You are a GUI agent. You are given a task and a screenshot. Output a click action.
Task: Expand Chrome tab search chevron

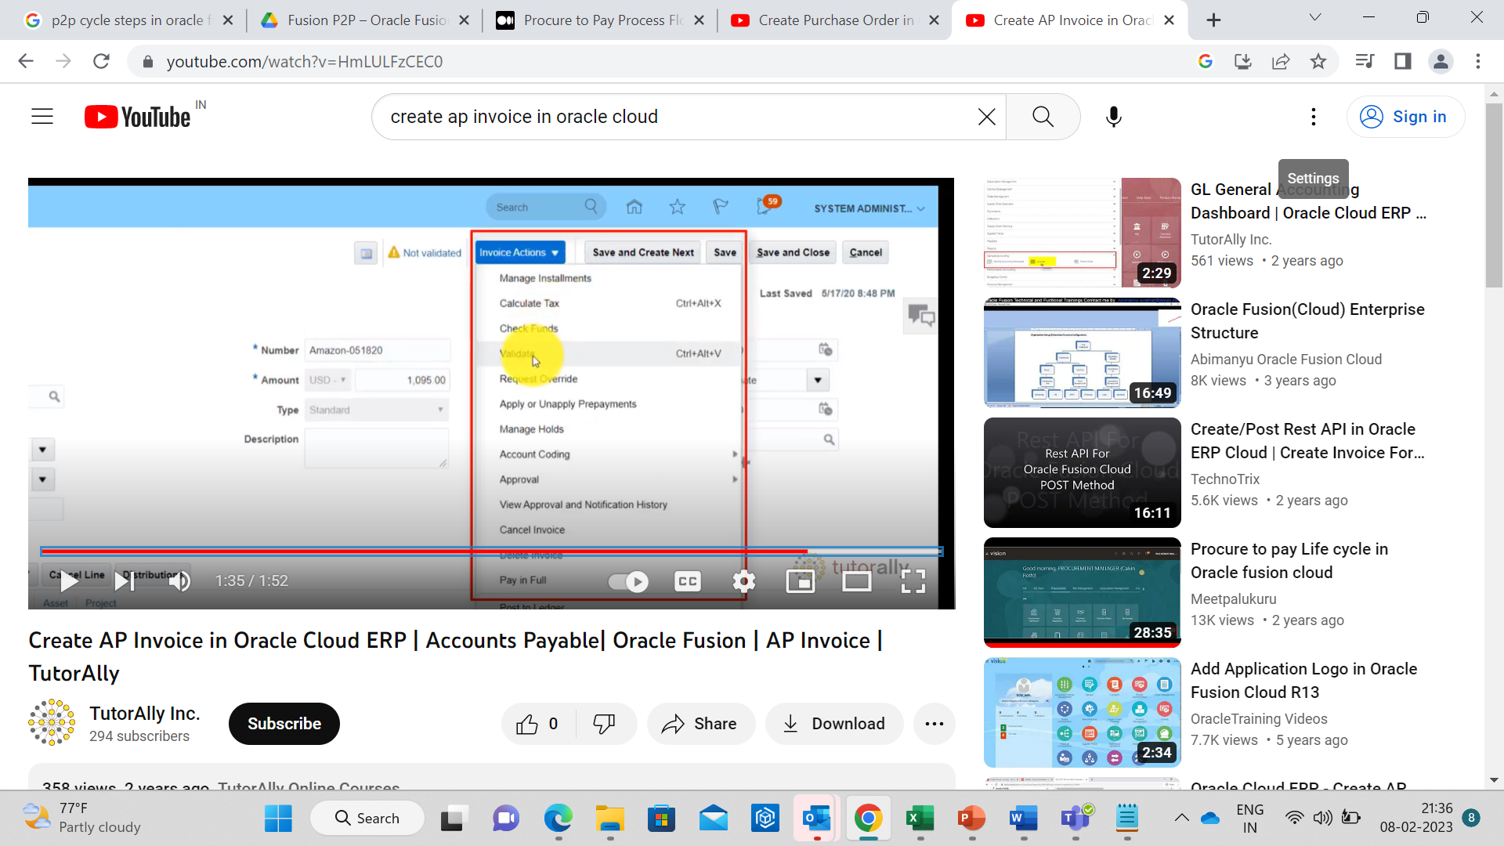[x=1315, y=17]
